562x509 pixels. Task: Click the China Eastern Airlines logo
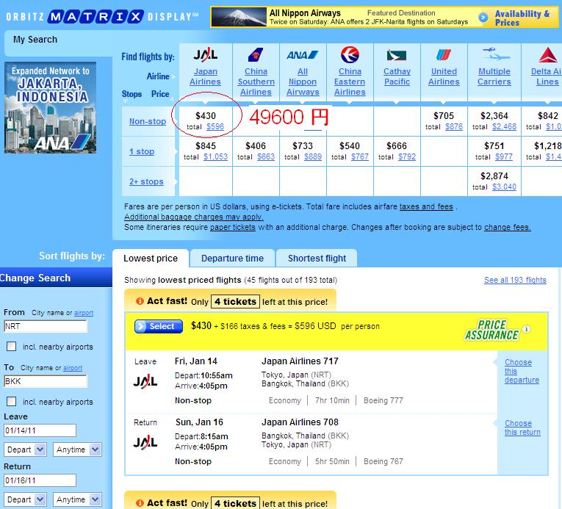[x=350, y=55]
